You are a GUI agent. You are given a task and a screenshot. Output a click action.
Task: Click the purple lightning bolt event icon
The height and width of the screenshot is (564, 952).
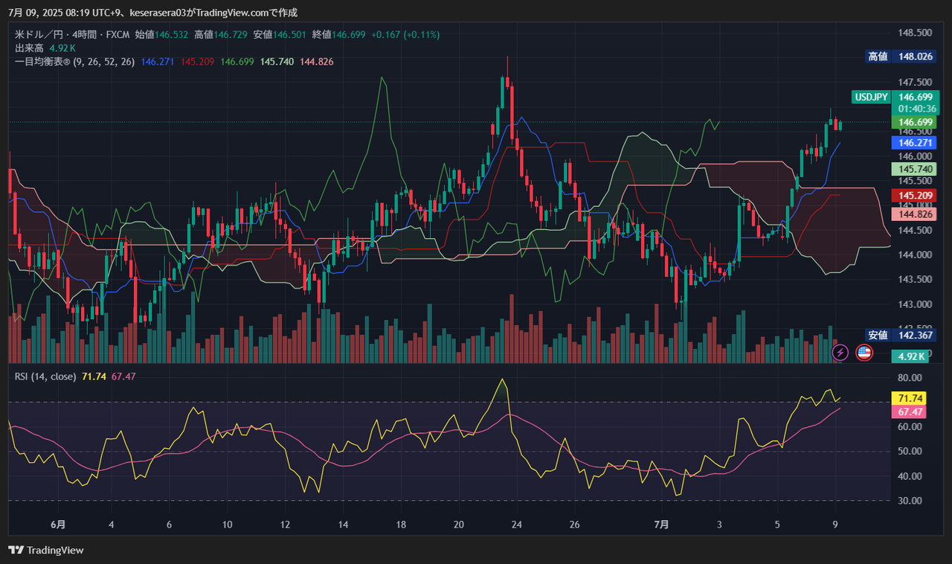pyautogui.click(x=840, y=352)
